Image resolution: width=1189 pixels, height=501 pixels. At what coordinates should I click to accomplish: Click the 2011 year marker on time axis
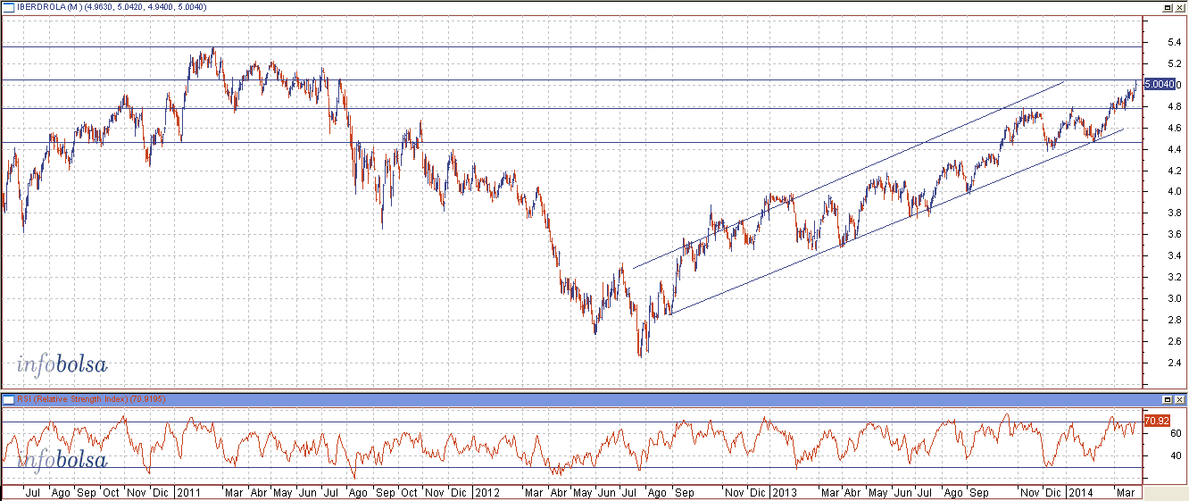(x=189, y=492)
